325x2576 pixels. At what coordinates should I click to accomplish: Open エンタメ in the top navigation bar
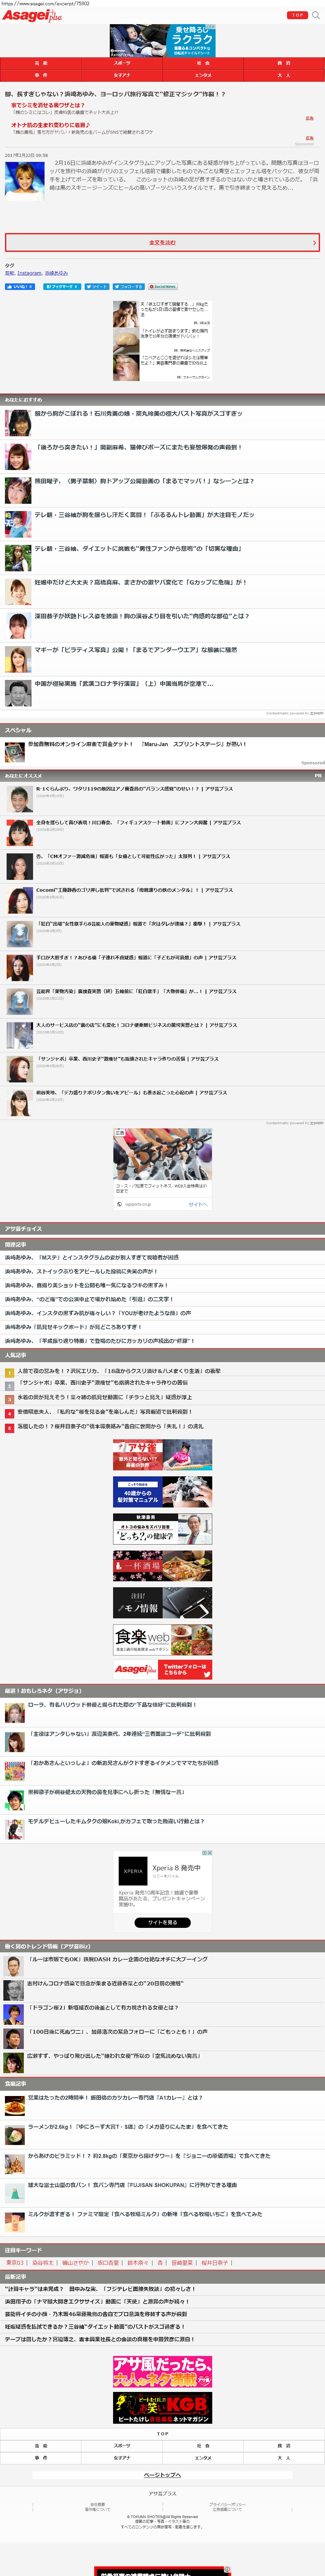203,75
